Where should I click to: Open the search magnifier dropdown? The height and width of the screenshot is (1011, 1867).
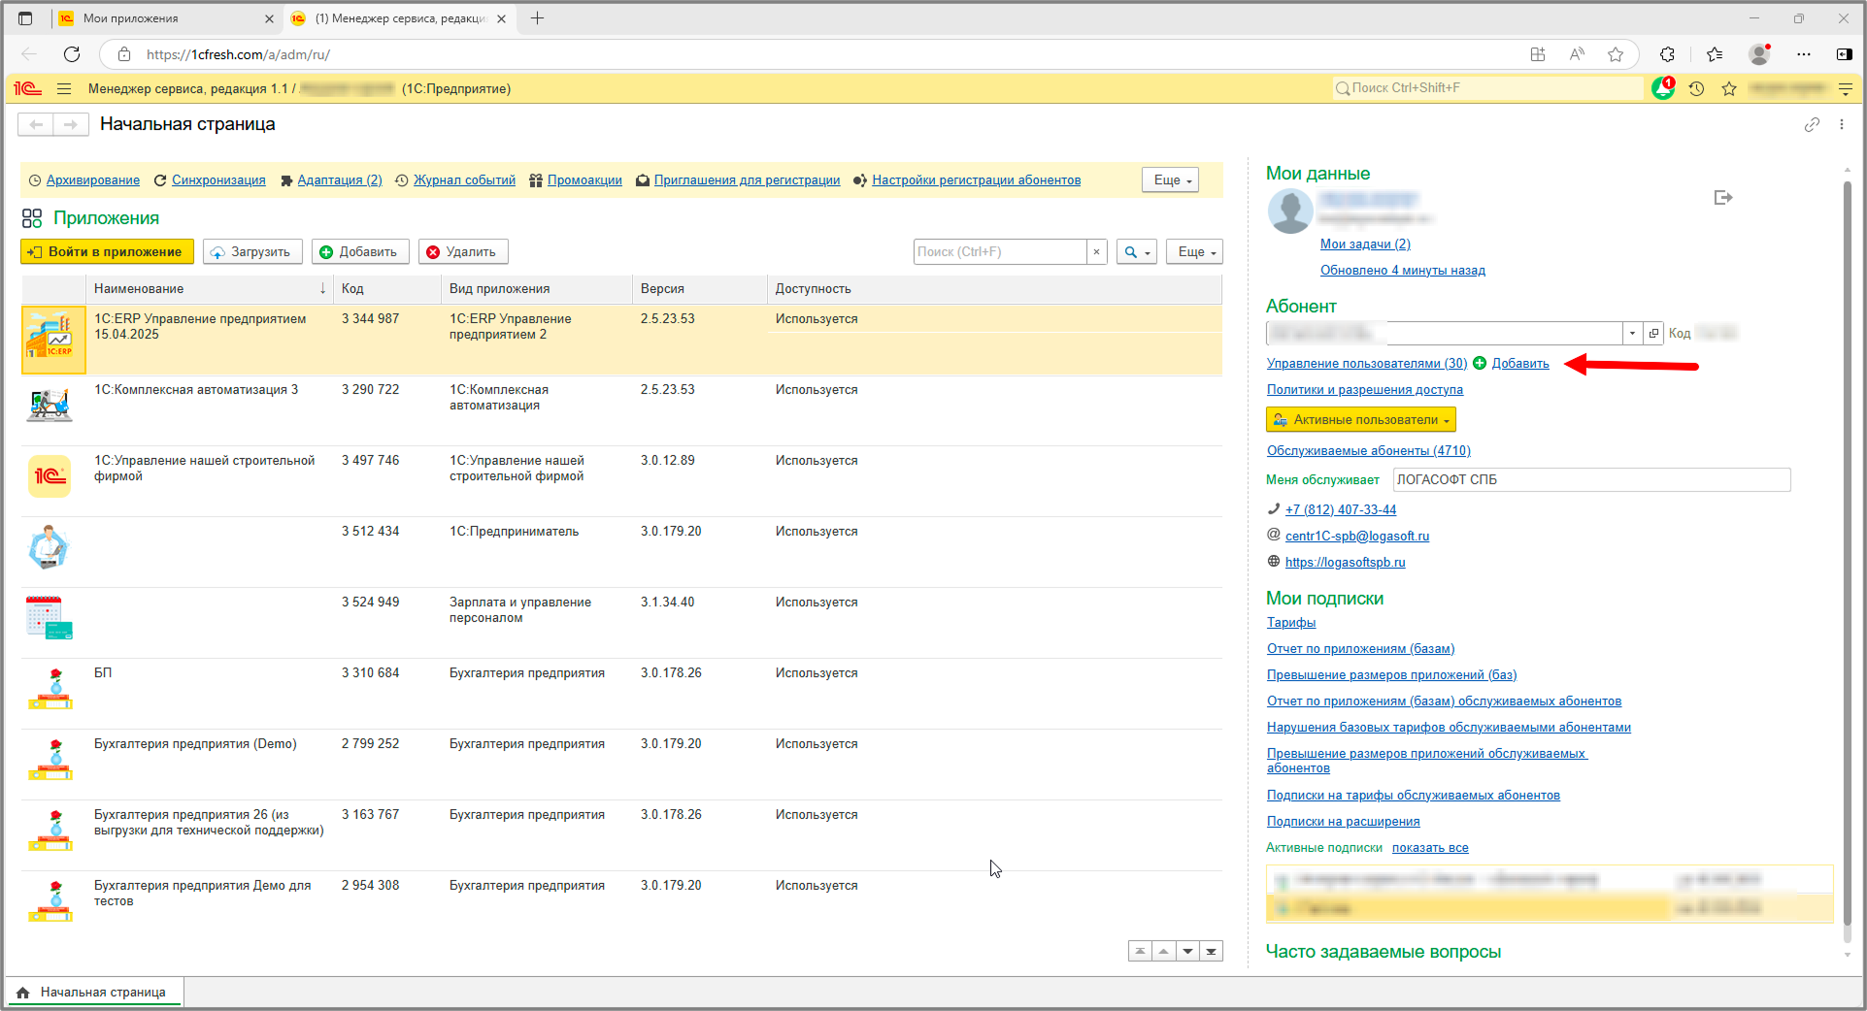1136,252
